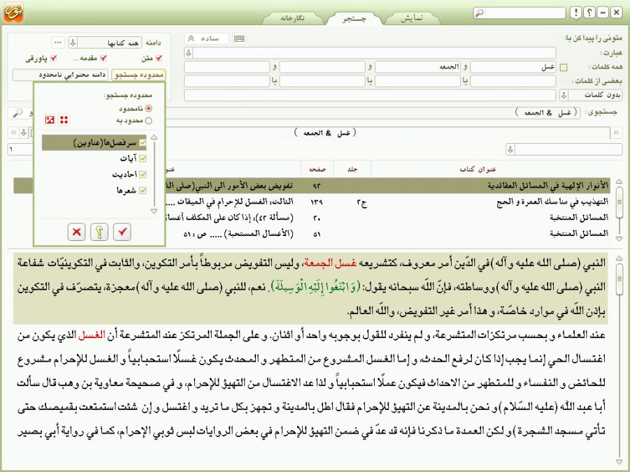This screenshot has width=630, height=472.
Task: Open the virtual keyboard icon
Action: (239, 38)
